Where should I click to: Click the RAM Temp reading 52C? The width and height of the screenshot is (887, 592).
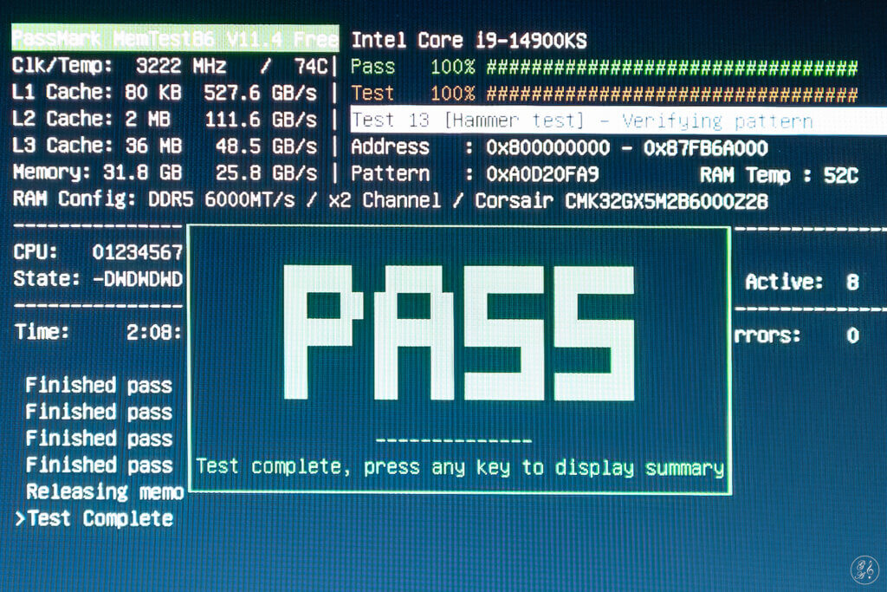click(x=840, y=175)
